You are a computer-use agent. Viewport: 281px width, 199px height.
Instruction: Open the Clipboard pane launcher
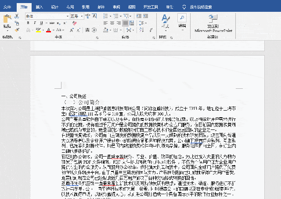click(x=20, y=38)
